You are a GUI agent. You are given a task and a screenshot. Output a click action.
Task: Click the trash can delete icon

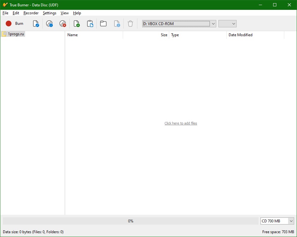pos(130,24)
